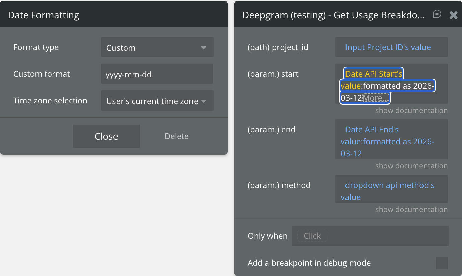Edit the dropdown api method's value expression
Screen dimensions: 462x276
tap(389, 185)
